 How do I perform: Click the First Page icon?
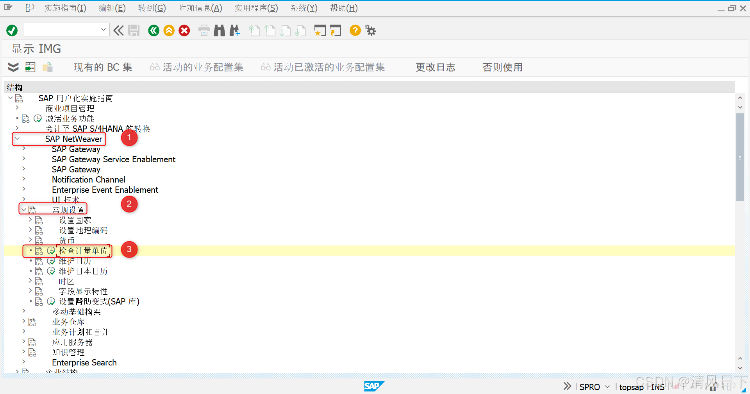[x=254, y=30]
